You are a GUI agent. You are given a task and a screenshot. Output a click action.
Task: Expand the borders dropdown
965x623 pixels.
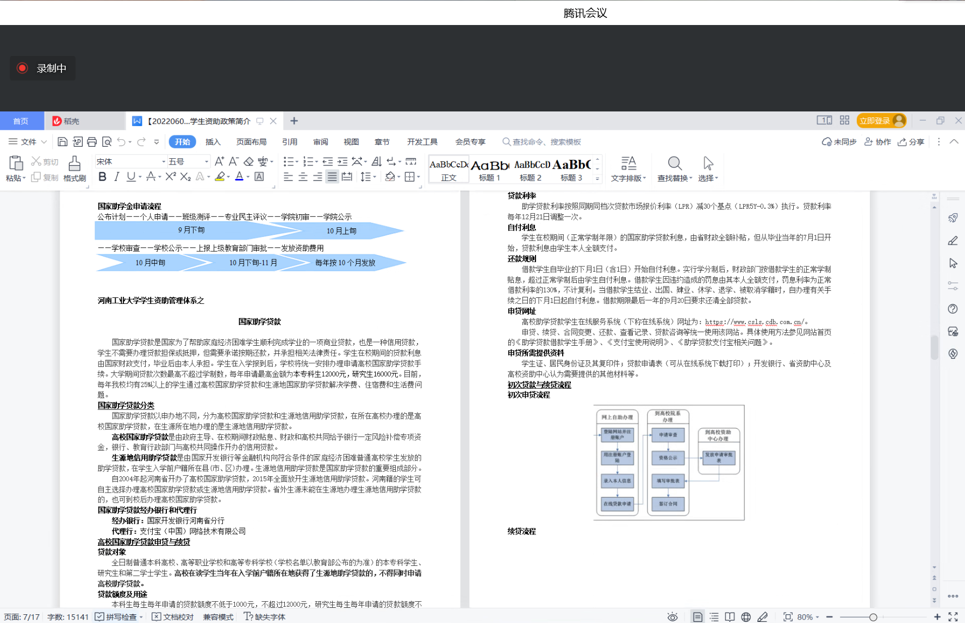pos(419,177)
